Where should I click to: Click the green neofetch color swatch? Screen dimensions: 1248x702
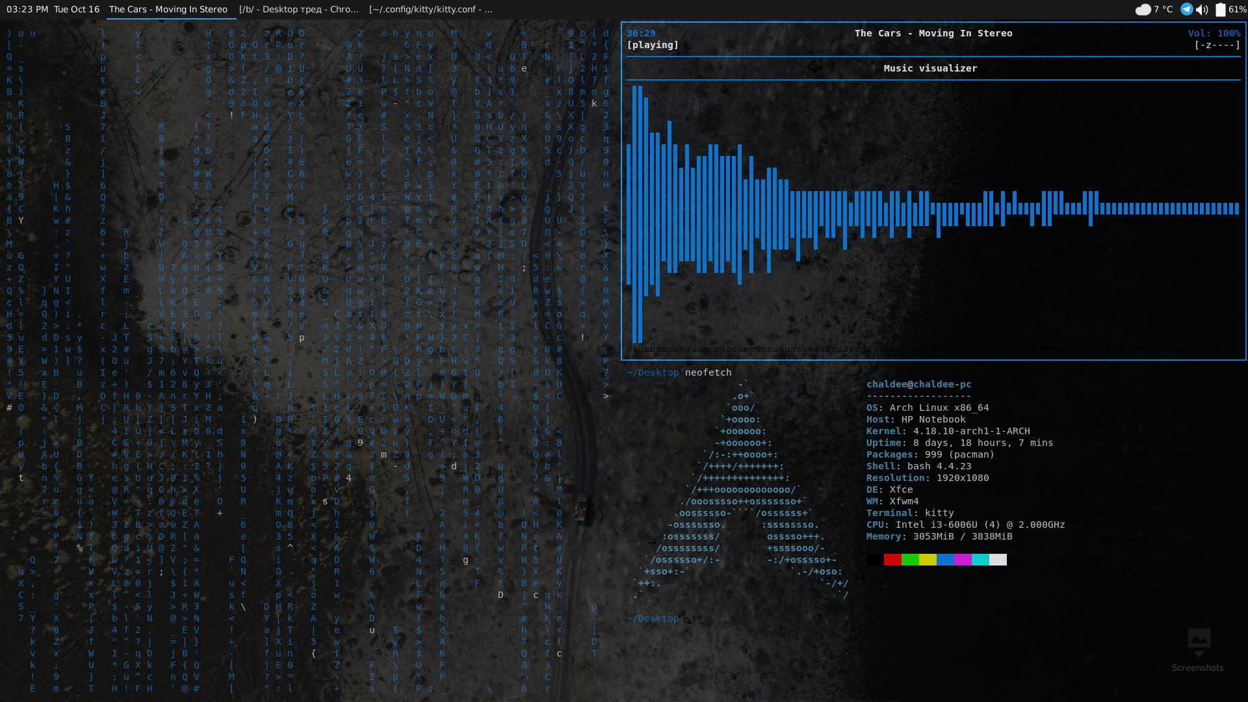pos(910,560)
